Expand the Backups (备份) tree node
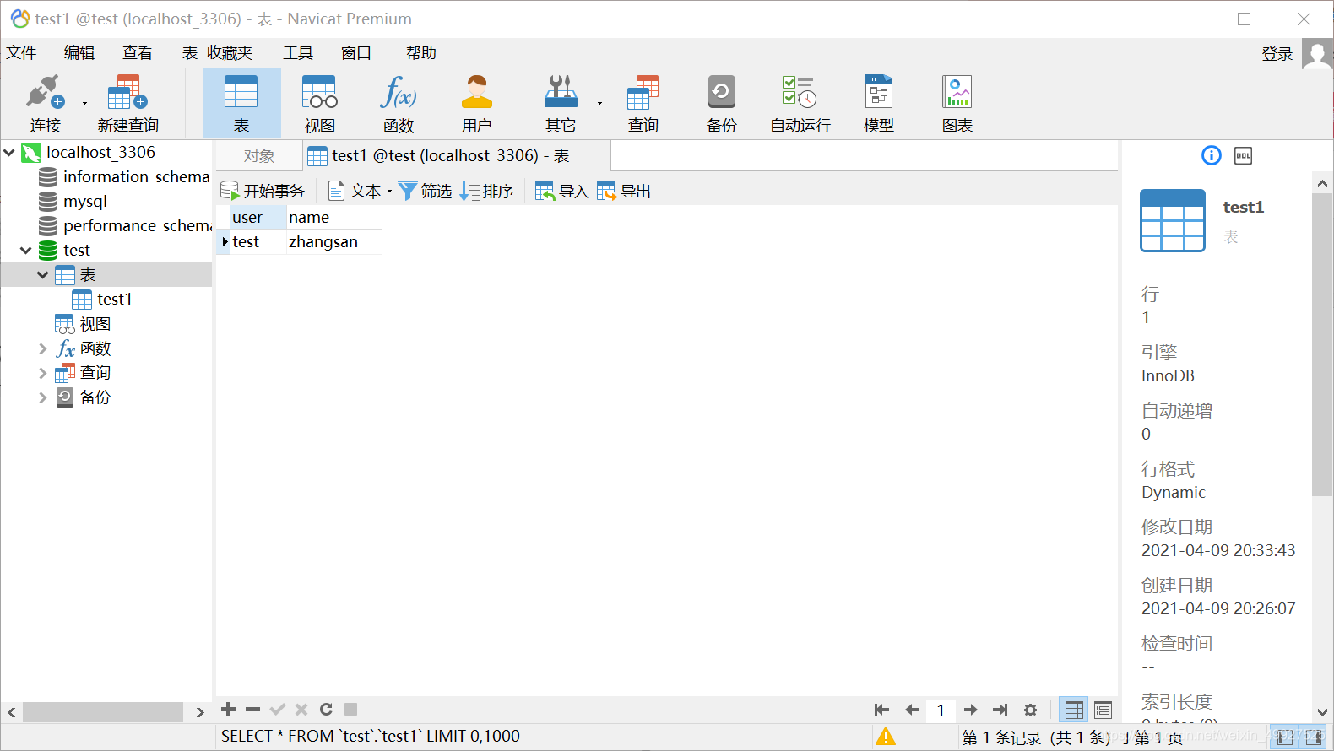 click(x=42, y=397)
